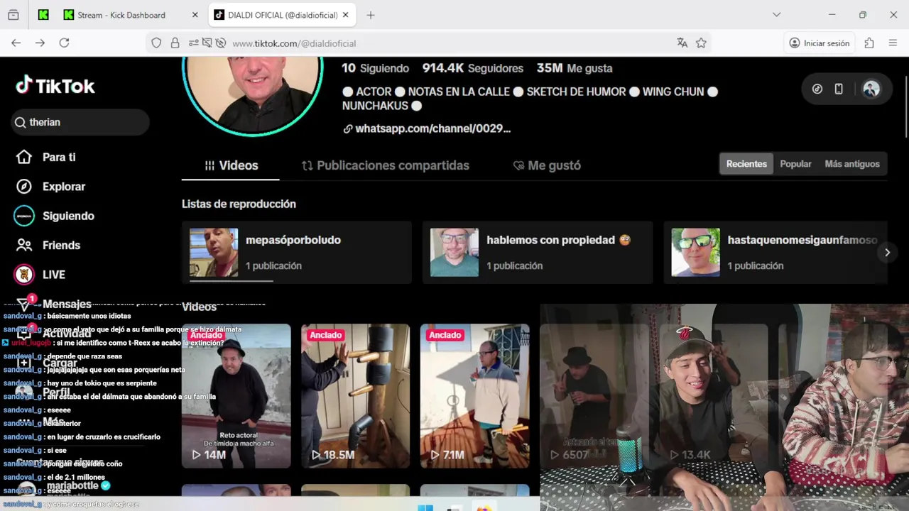Click the Listas de reproducción heading

(239, 204)
